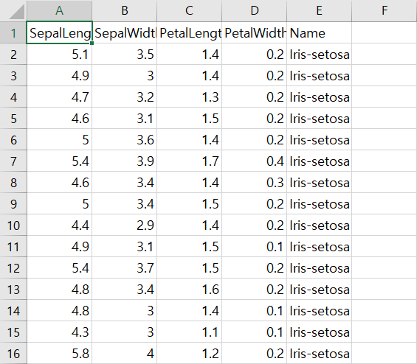Image resolution: width=417 pixels, height=364 pixels.
Task: Select row 1 header
Action: click(x=13, y=32)
